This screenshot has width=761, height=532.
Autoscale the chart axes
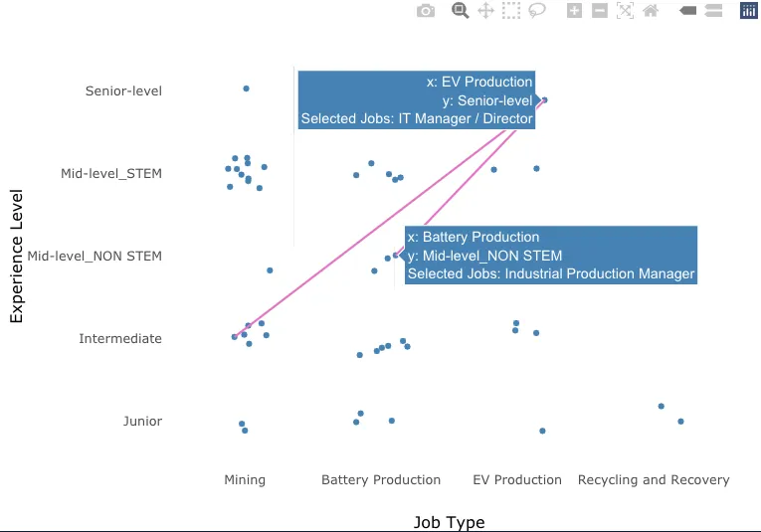[626, 11]
